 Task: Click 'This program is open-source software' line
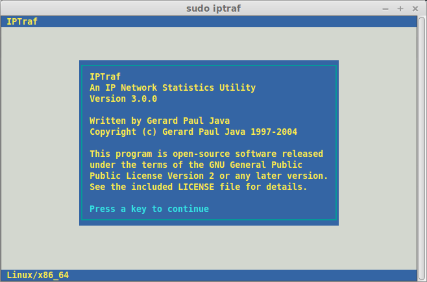pyautogui.click(x=206, y=154)
